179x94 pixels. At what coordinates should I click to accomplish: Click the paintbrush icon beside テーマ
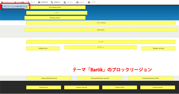click(x=29, y=2)
